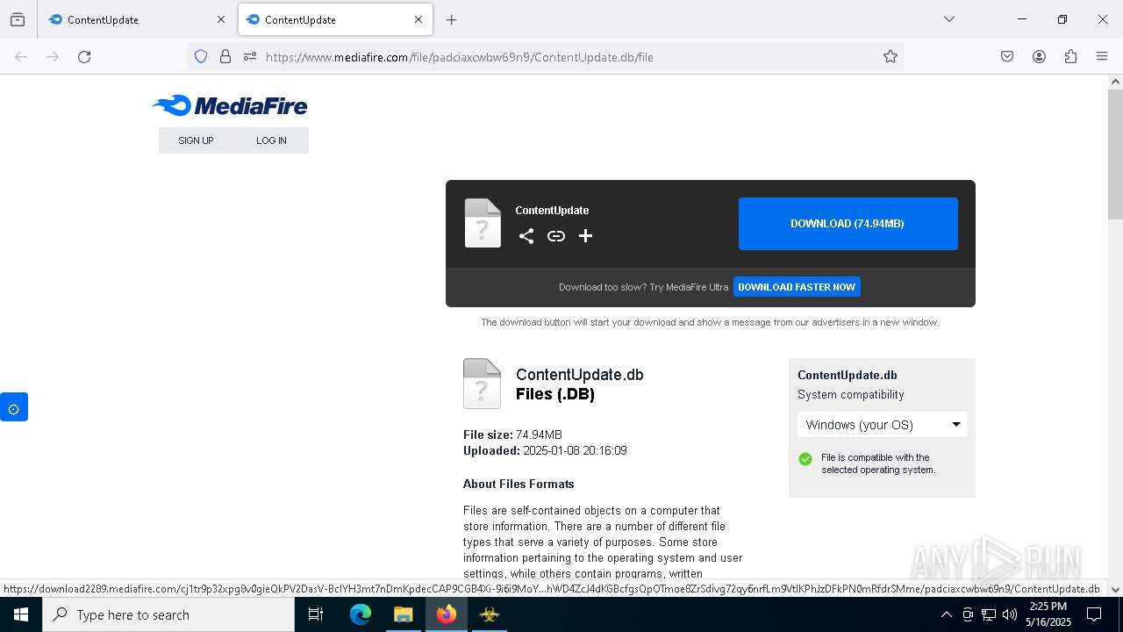Open Task View on the taskbar

click(316, 614)
